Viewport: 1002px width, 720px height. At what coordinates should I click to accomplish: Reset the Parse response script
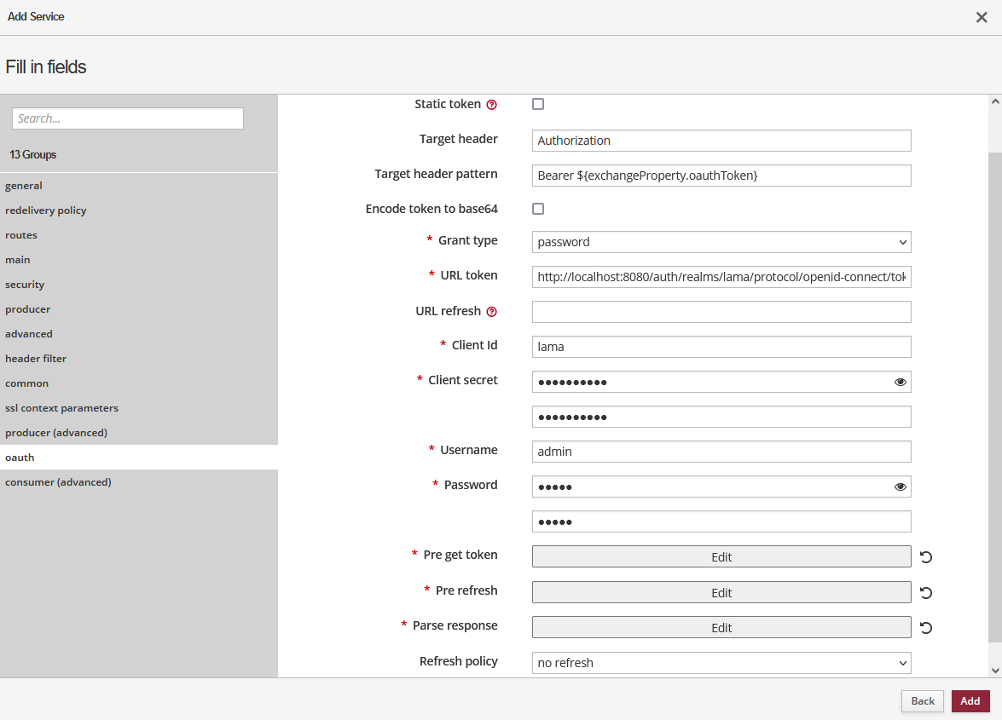pos(926,627)
